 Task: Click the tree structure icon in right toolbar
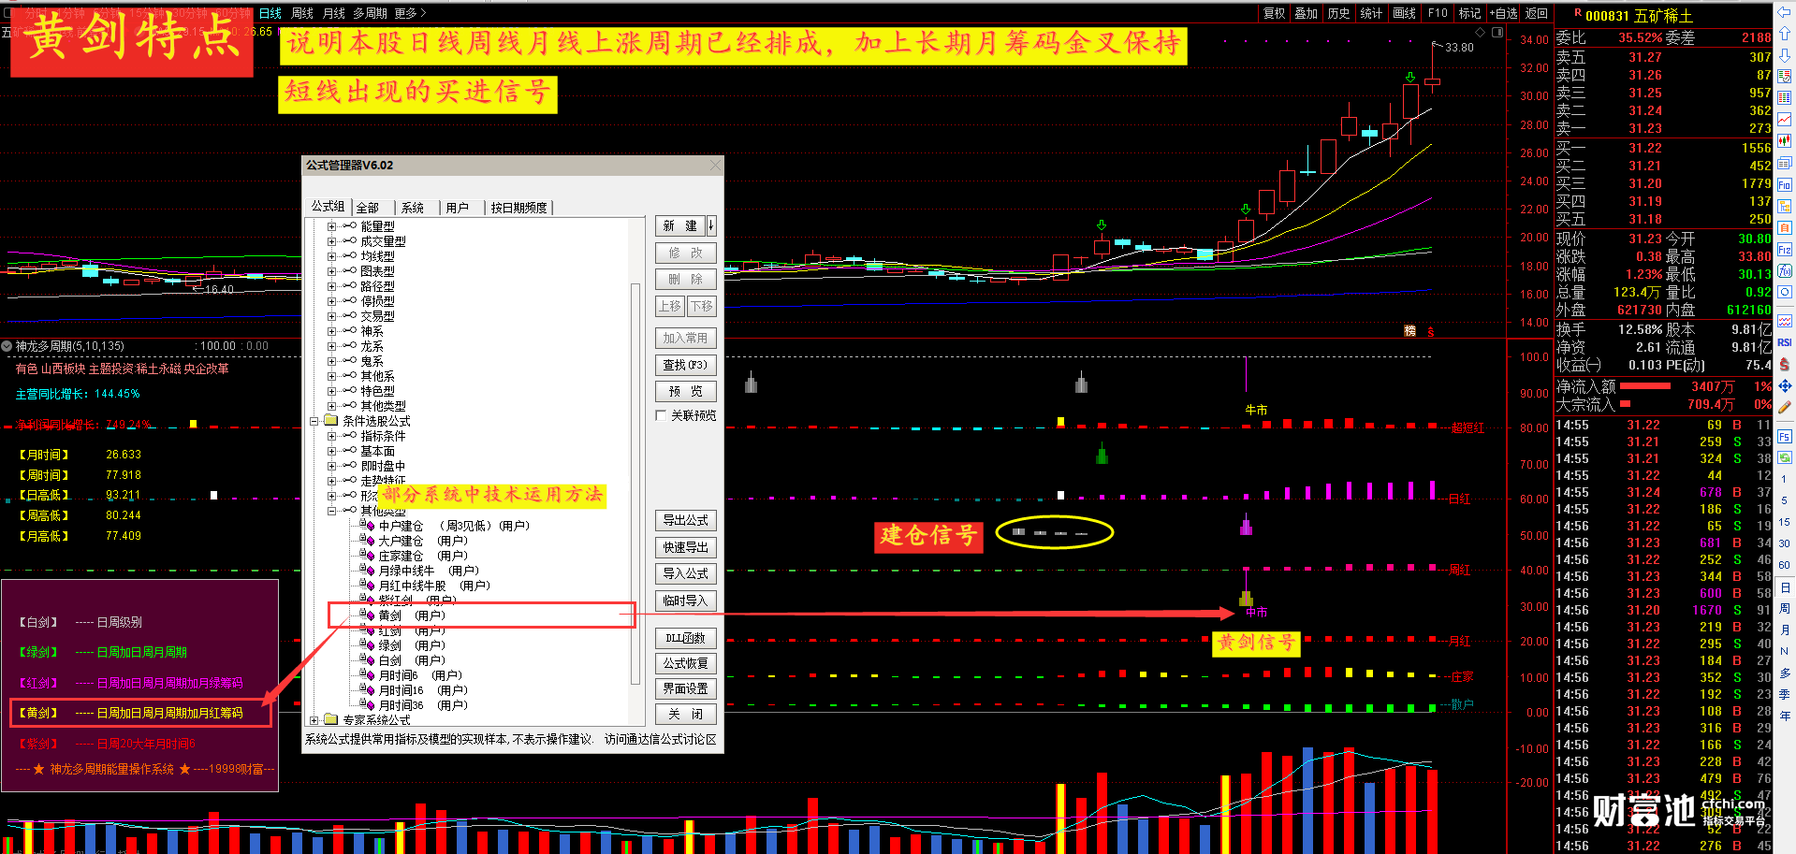point(1785,206)
